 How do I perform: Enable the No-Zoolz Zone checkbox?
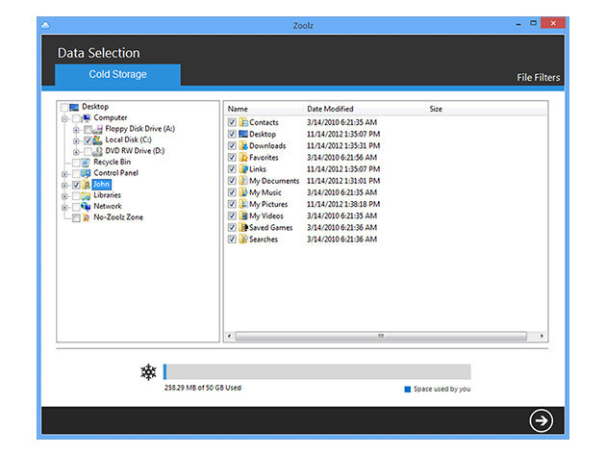(75, 218)
